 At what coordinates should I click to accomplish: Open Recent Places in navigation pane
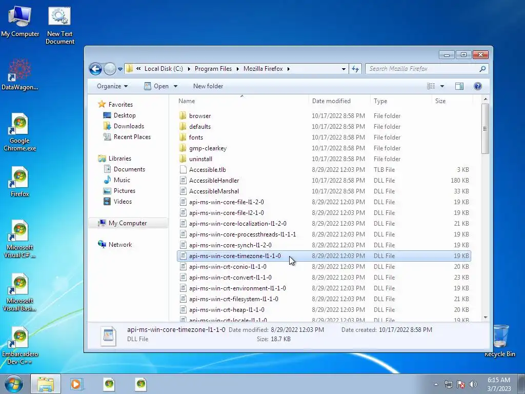tap(127, 136)
